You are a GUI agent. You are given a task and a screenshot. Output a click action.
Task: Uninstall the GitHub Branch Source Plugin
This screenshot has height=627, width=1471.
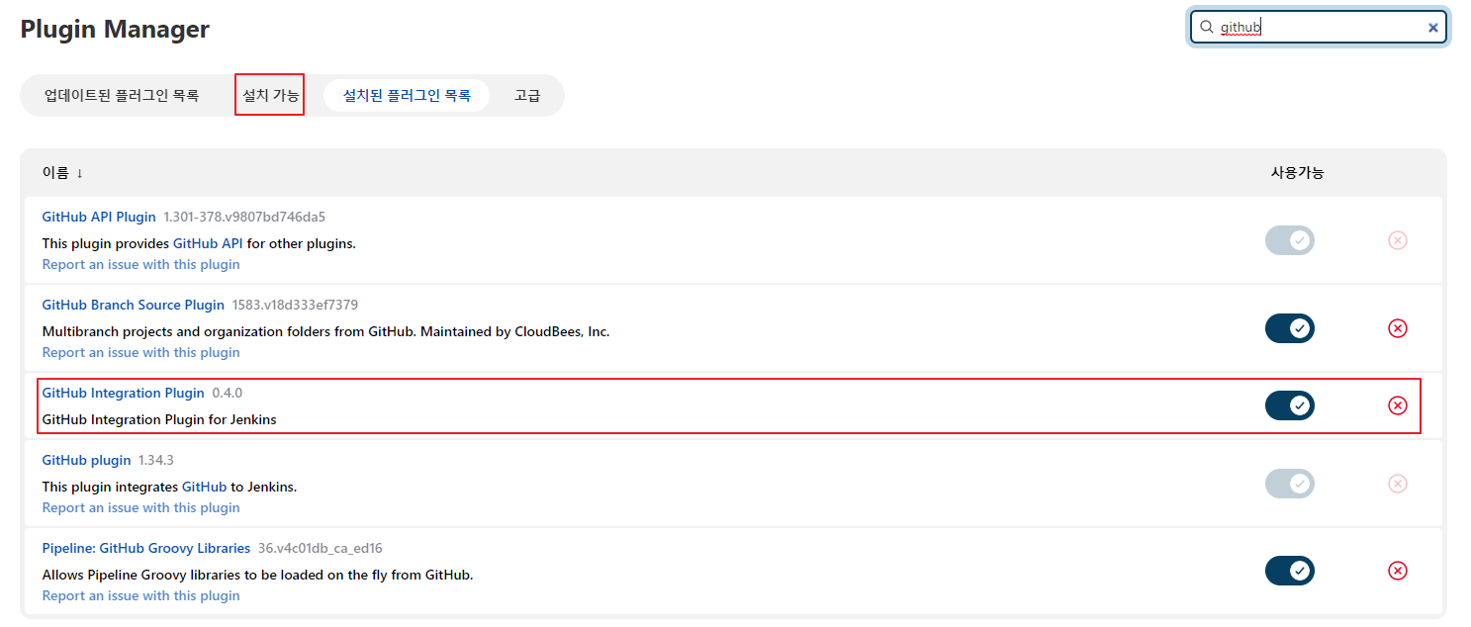point(1397,328)
